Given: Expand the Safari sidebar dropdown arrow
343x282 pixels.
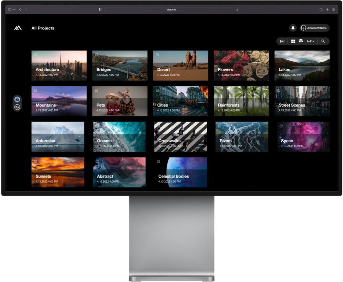Looking at the screenshot, I should pyautogui.click(x=14, y=10).
